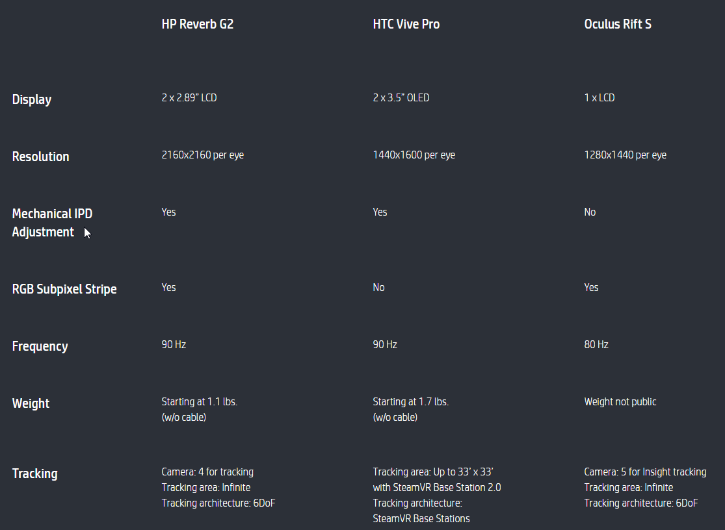
Task: Click Camera: 5 for Insight tracking text
Action: pos(645,472)
